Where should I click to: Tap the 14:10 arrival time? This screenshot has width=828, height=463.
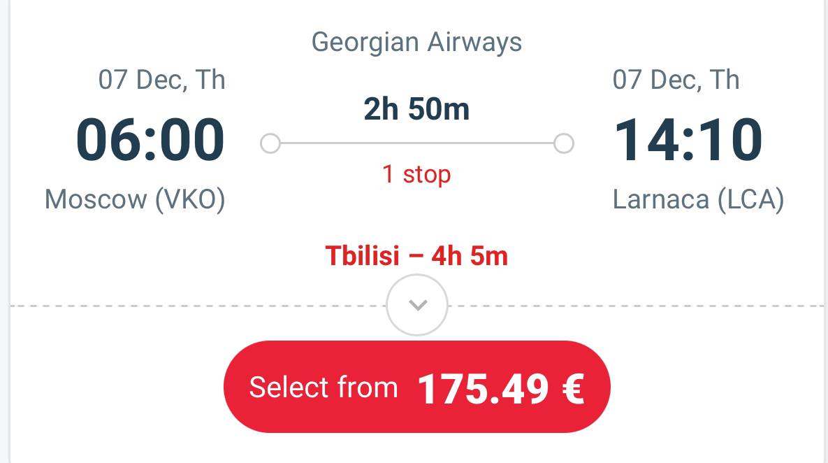pyautogui.click(x=688, y=140)
